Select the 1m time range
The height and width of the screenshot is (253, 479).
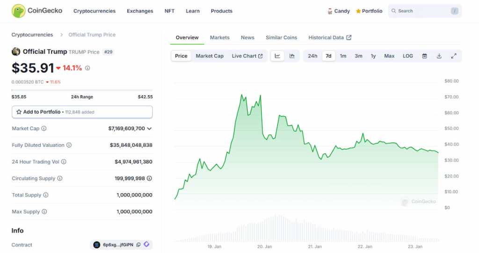pyautogui.click(x=343, y=56)
